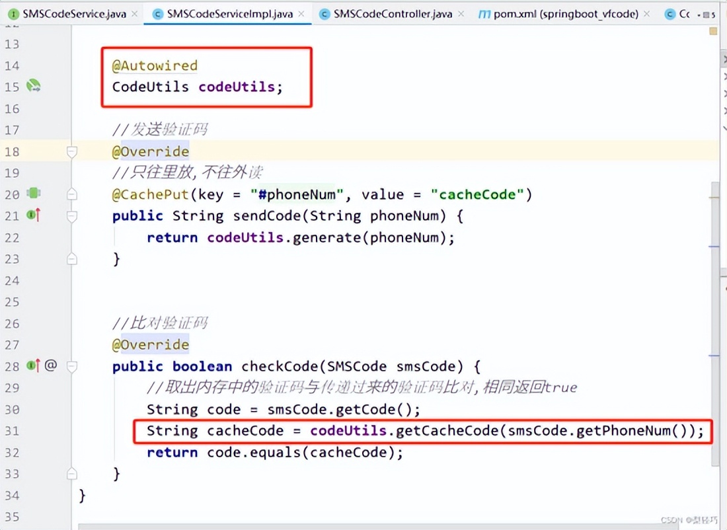Click codeUtils field declaration on line 15

pyautogui.click(x=237, y=87)
